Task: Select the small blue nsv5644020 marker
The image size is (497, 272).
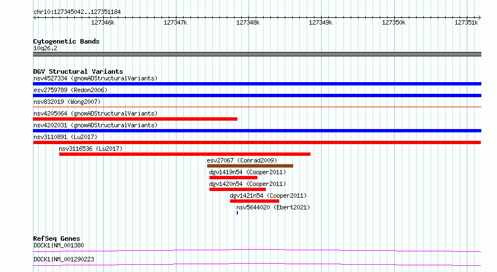Action: (x=237, y=213)
